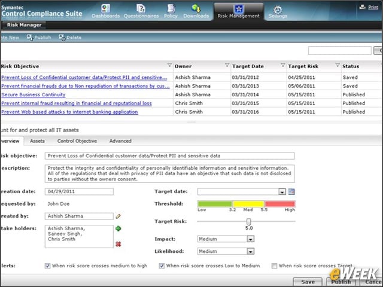
Task: Click the yellow Med threshold segment
Action: [x=248, y=204]
